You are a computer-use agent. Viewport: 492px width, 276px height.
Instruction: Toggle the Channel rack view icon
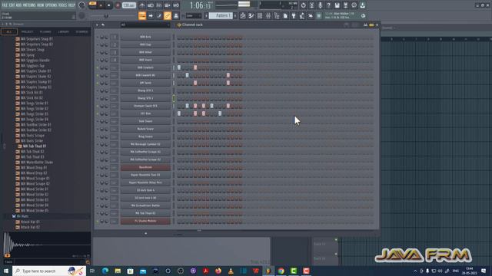[x=260, y=16]
